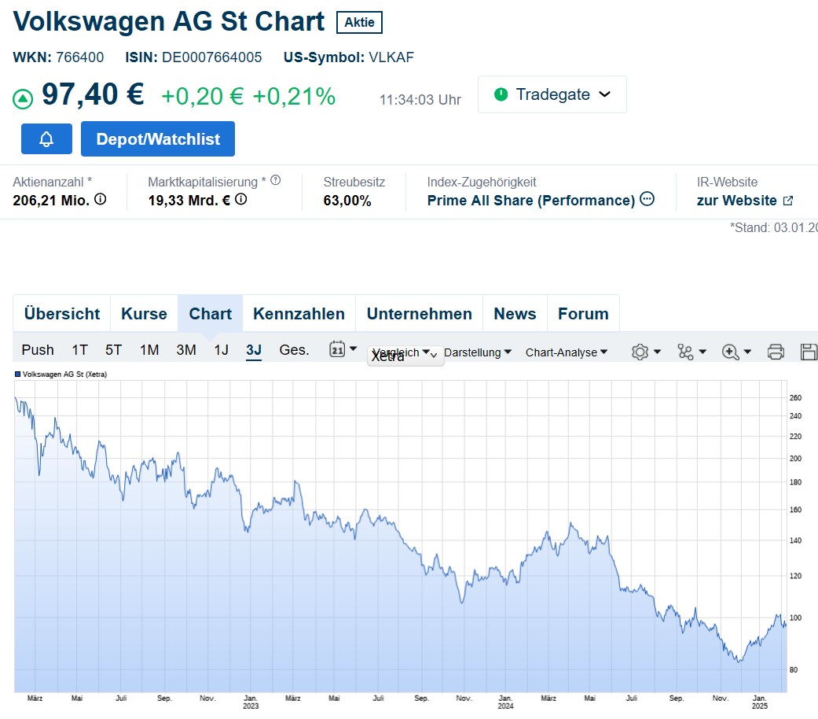Click the WKN 766400 text
This screenshot has width=818, height=719.
pyautogui.click(x=58, y=57)
